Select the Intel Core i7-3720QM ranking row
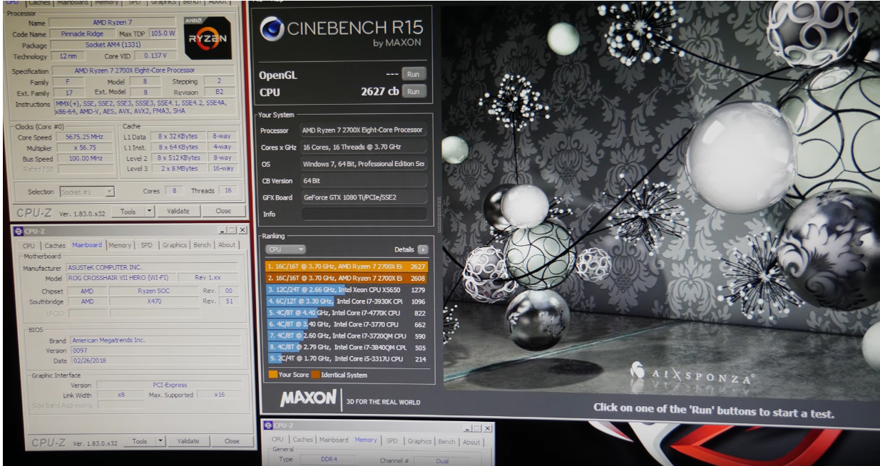 tap(347, 336)
